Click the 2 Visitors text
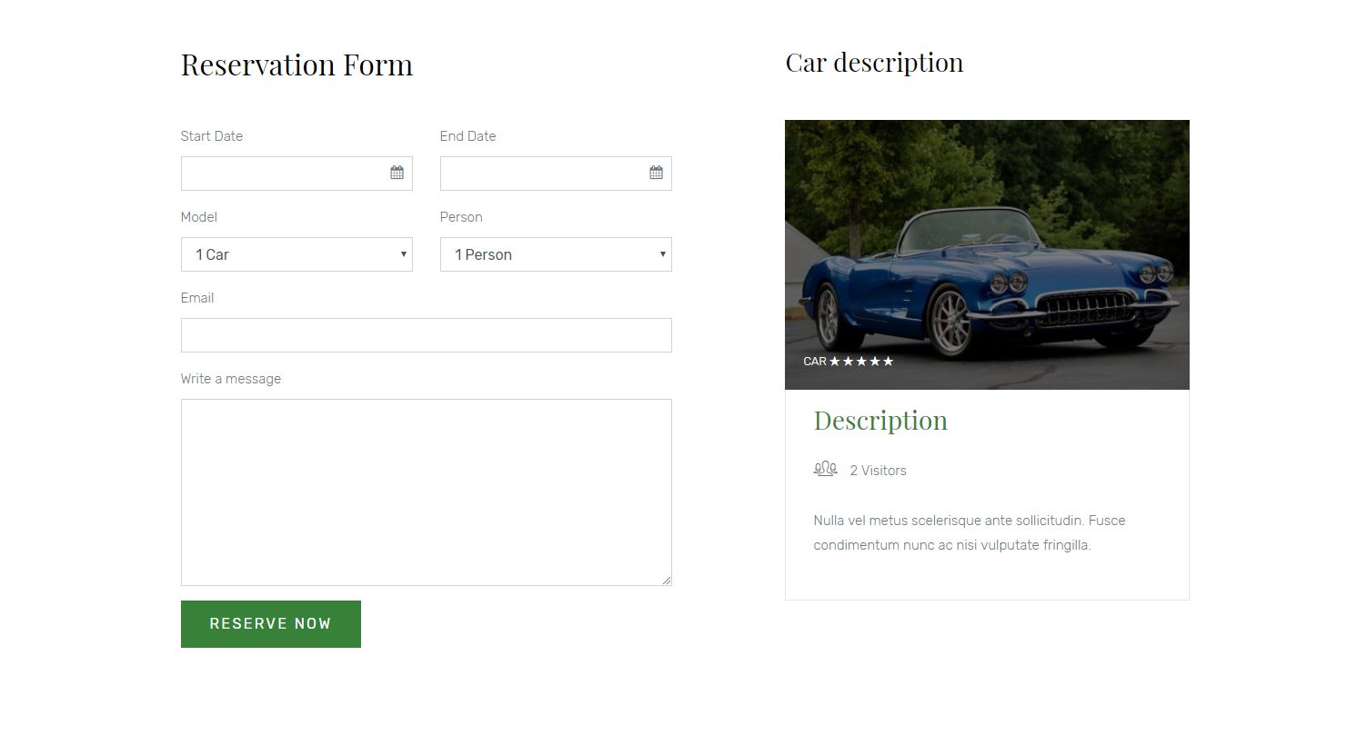This screenshot has width=1357, height=745. 878,471
